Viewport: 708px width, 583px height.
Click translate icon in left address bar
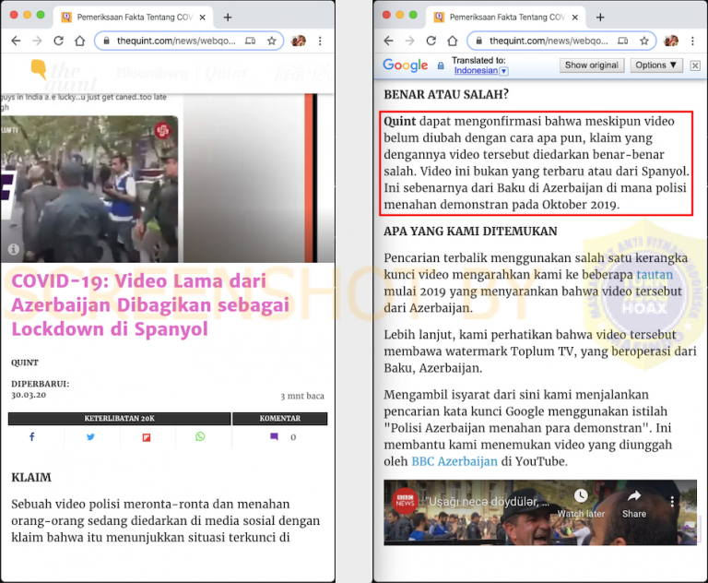250,42
